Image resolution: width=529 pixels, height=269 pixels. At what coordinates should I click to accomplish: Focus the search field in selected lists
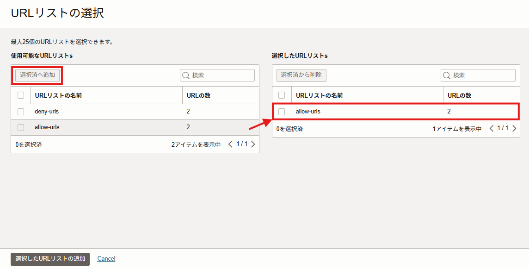click(x=482, y=75)
